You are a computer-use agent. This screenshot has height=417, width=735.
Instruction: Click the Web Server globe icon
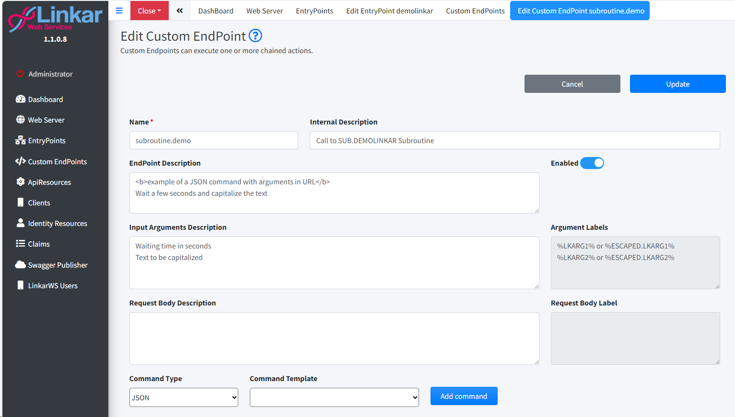point(21,120)
